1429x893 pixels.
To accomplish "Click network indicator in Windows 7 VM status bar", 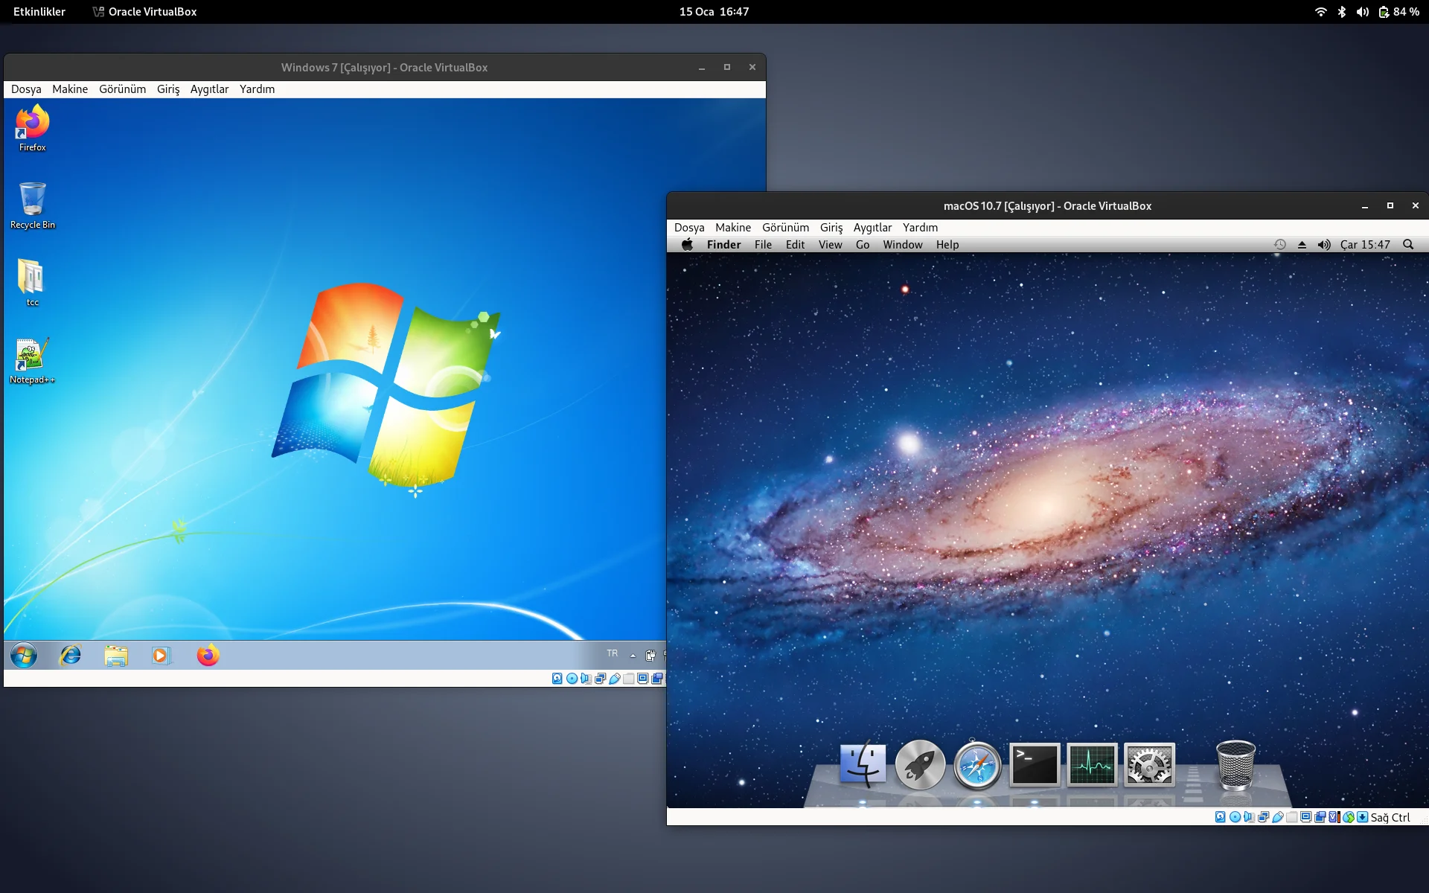I will pos(600,679).
